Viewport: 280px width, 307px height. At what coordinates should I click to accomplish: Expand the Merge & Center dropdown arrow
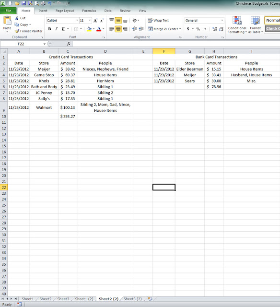[x=180, y=29]
